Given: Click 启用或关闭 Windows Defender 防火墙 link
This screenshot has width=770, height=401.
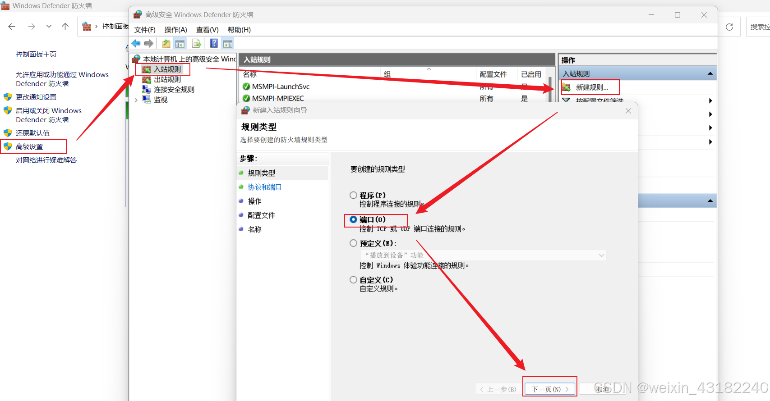Looking at the screenshot, I should coord(49,115).
